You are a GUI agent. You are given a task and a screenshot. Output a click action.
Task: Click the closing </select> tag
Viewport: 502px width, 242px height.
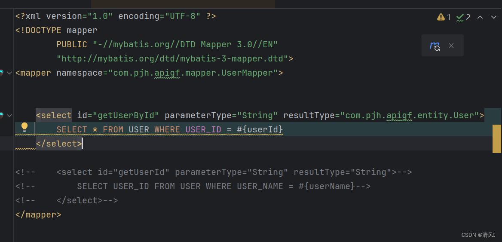click(59, 144)
